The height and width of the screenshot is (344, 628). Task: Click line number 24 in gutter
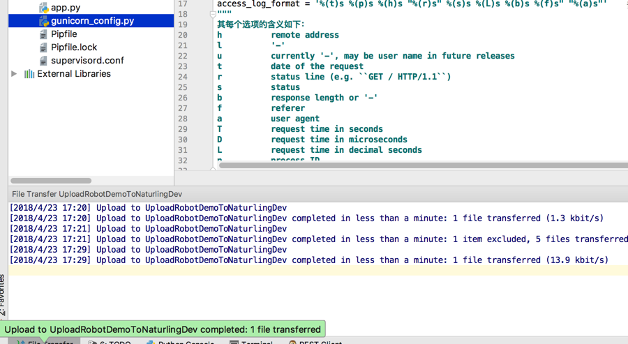183,77
